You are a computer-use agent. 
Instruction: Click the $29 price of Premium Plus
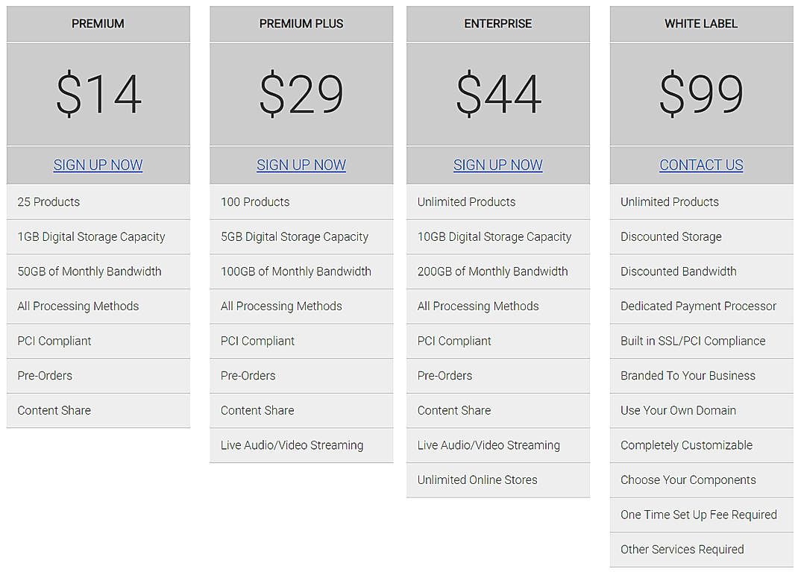tap(301, 93)
